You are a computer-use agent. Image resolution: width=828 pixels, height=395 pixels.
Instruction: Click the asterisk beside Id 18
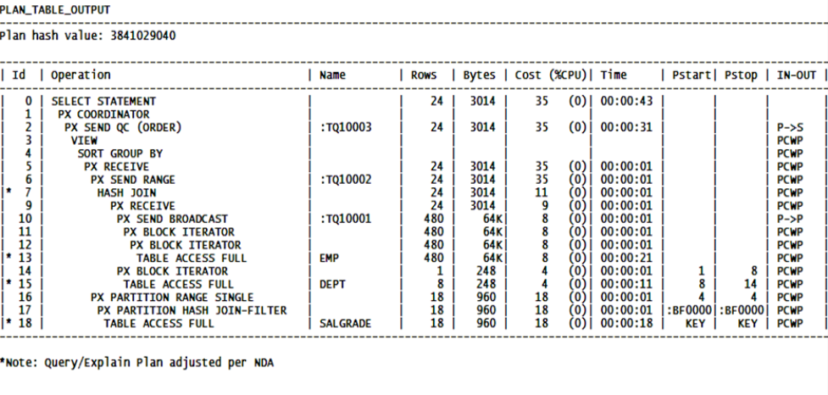pyautogui.click(x=8, y=323)
